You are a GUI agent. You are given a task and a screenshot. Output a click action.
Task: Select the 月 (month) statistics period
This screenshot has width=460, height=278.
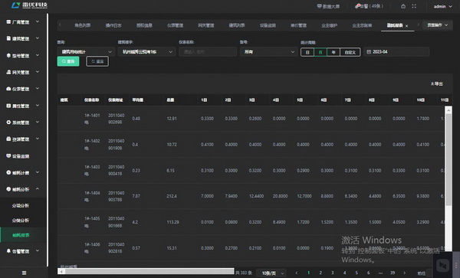[x=320, y=52]
